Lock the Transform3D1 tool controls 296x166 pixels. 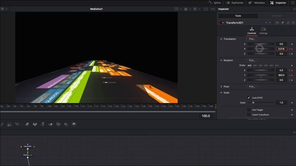(x=288, y=23)
